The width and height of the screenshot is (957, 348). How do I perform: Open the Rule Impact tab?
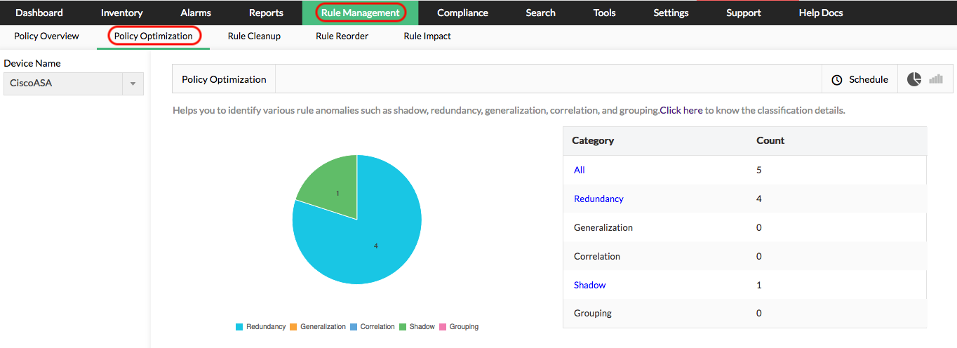427,36
